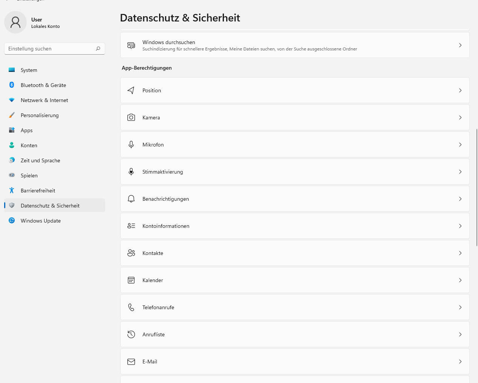Click the Mikrofon microphone icon

(131, 145)
